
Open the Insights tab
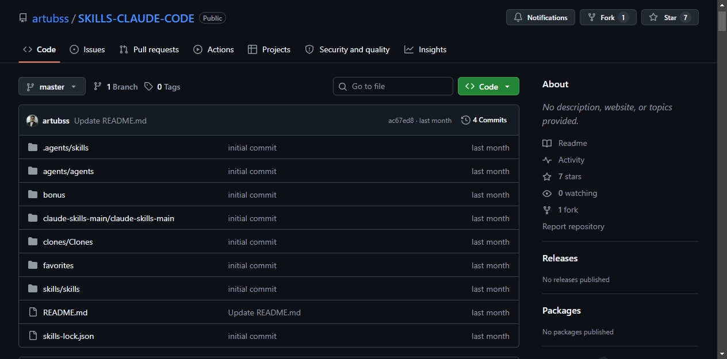(426, 49)
